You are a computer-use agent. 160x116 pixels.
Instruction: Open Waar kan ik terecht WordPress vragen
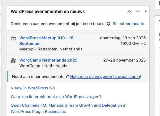[x=56, y=97]
